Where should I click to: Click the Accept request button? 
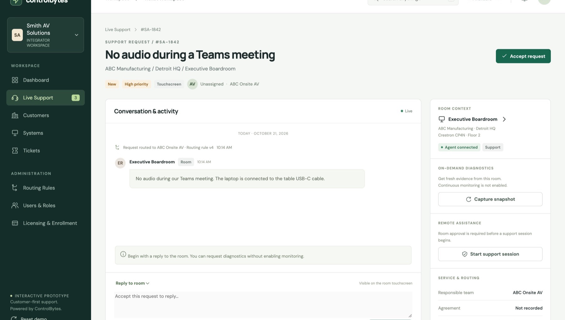coord(523,56)
